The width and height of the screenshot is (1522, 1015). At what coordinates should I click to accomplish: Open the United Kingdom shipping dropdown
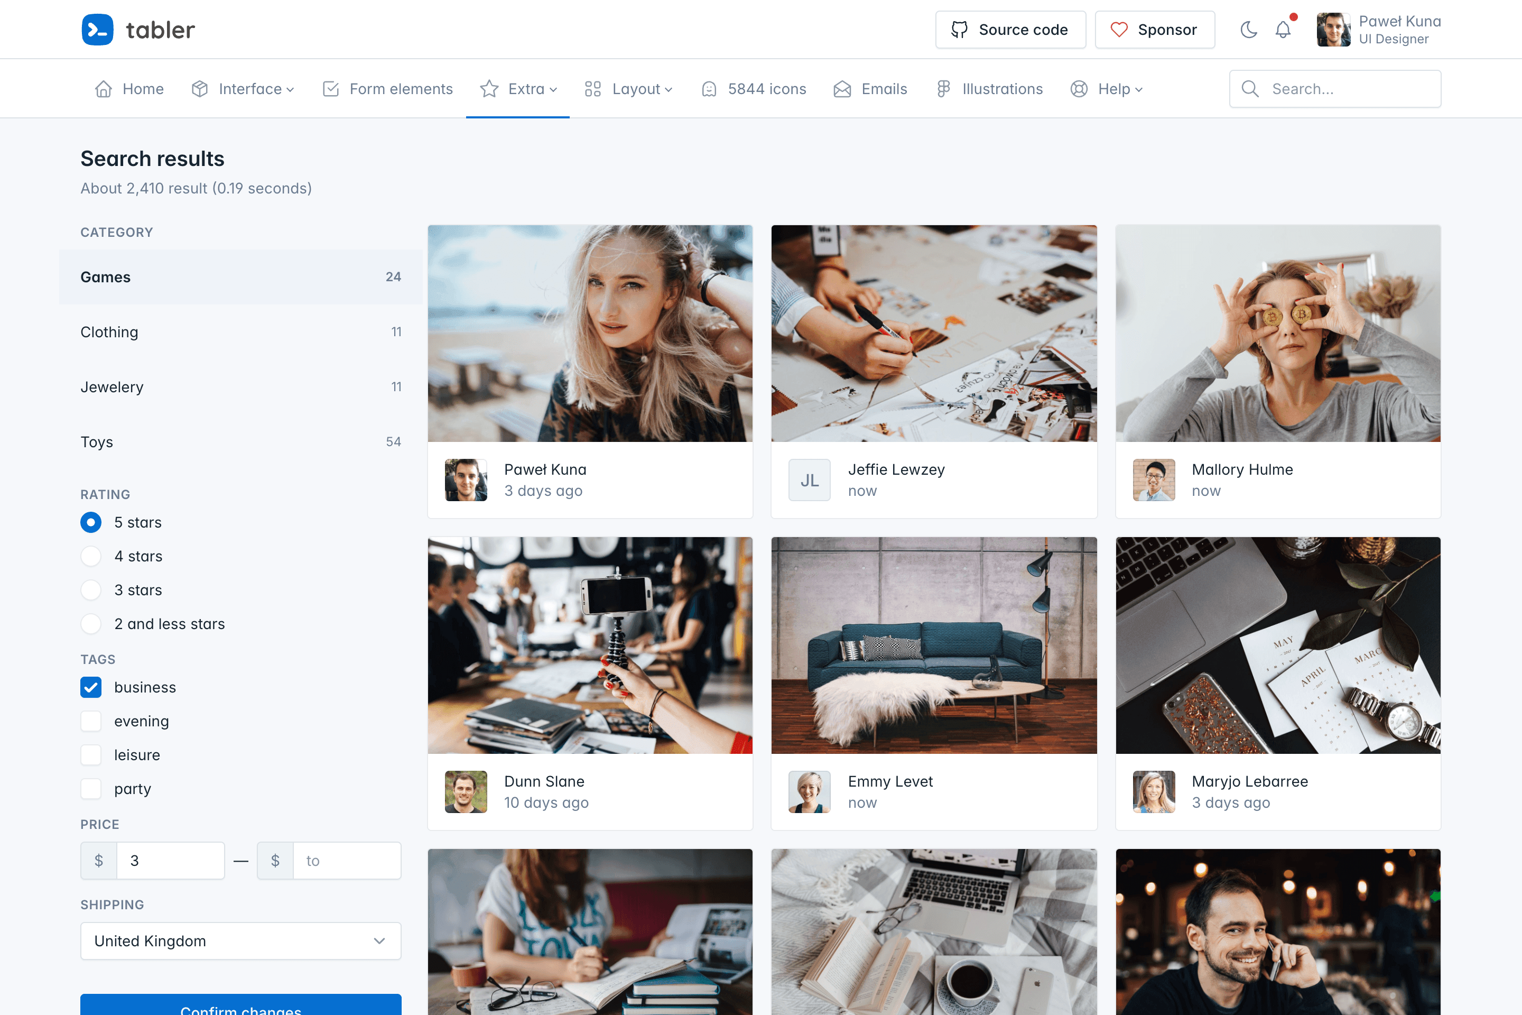240,941
